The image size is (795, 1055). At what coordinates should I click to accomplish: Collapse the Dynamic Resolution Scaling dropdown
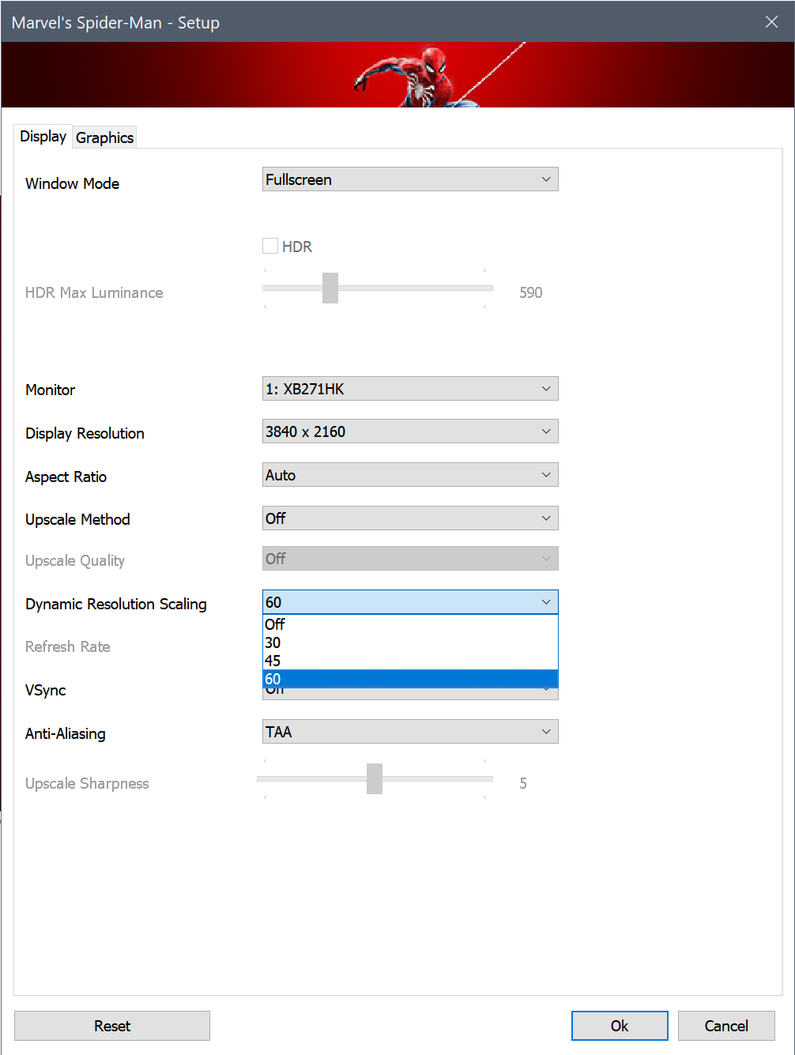(x=410, y=602)
